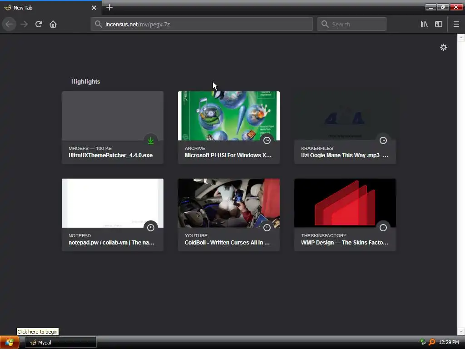Click the clock icon on TheSkinsFactory card
Image resolution: width=465 pixels, height=349 pixels.
point(383,228)
